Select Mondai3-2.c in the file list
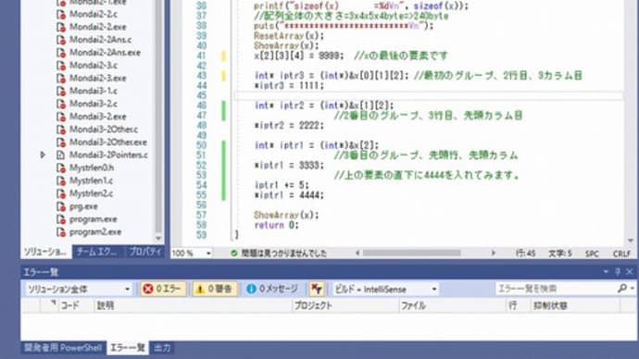Viewport: 639px width, 359px height. pos(94,104)
